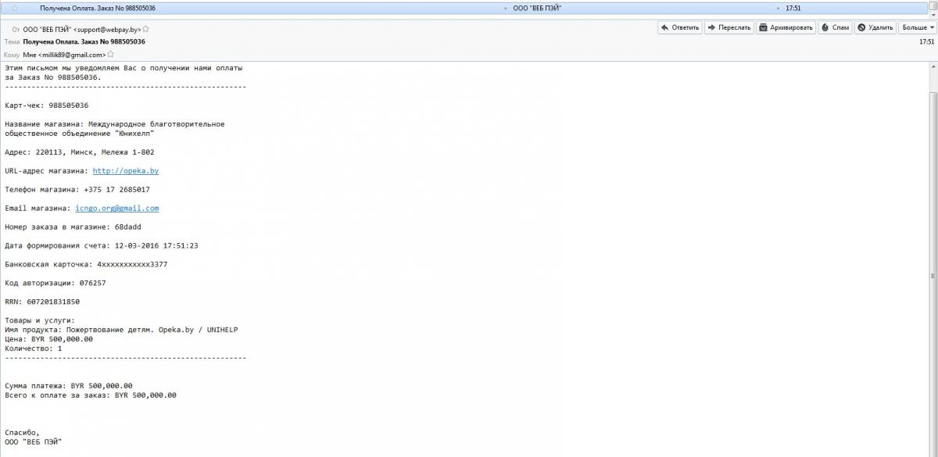938x457 pixels.
Task: Click the Ответить (Reply) button
Action: click(x=679, y=27)
